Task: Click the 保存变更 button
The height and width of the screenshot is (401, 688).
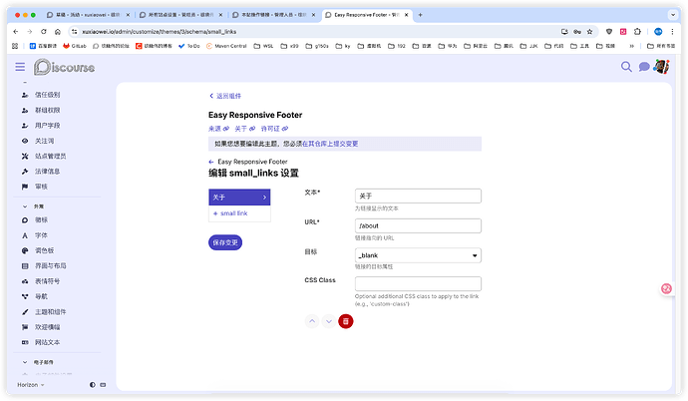Action: pos(225,241)
